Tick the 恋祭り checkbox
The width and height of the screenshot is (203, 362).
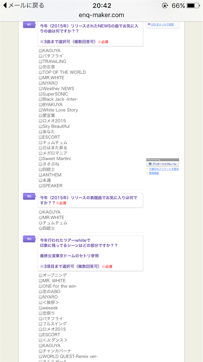point(41,313)
